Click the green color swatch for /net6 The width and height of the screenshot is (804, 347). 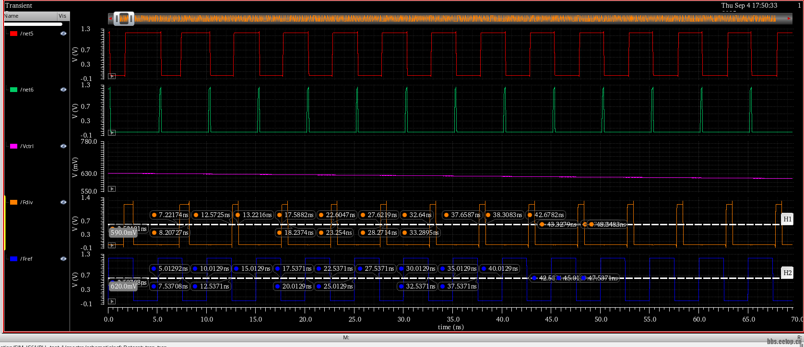13,90
